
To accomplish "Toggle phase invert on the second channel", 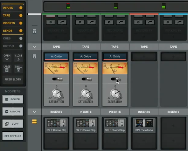I will [x=80, y=22].
